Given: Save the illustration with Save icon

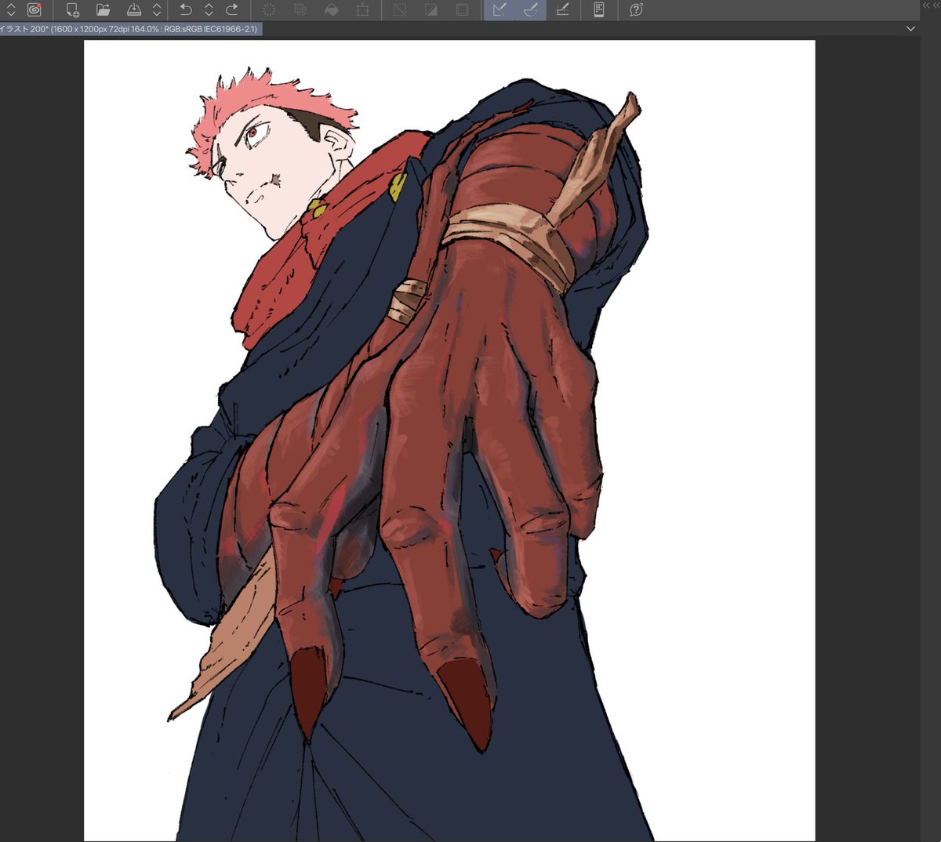Looking at the screenshot, I should point(134,10).
